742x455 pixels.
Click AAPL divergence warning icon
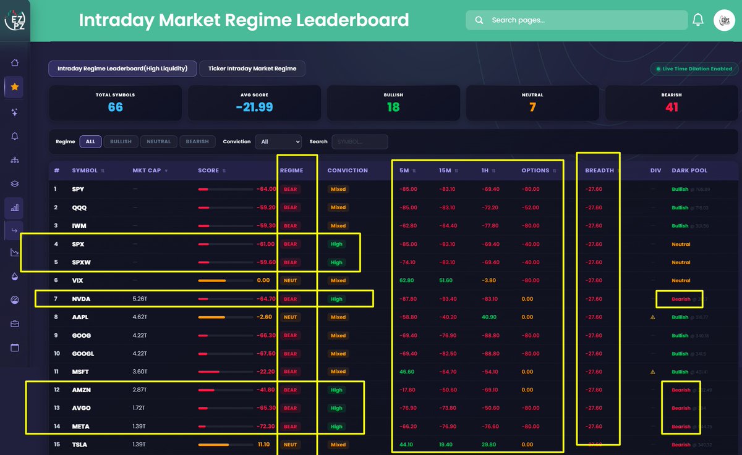click(x=652, y=317)
